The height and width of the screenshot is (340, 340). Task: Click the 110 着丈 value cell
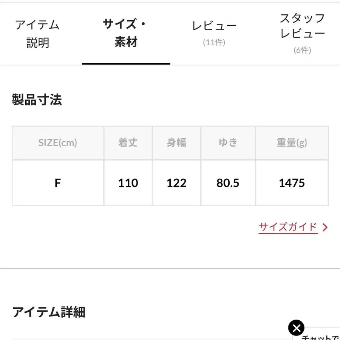pos(128,183)
